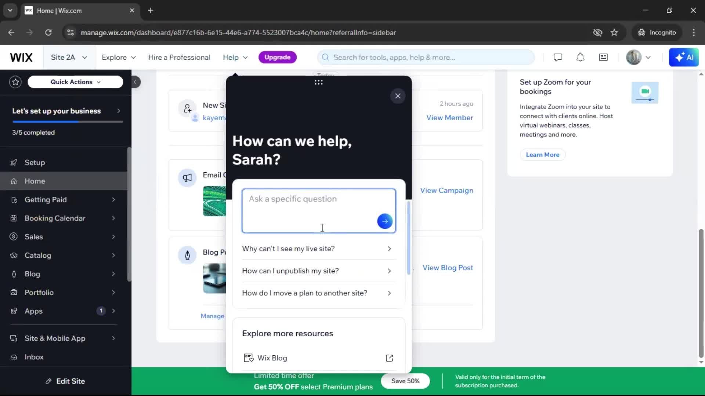Image resolution: width=705 pixels, height=396 pixels.
Task: Go to Setup in sidebar
Action: click(64, 162)
